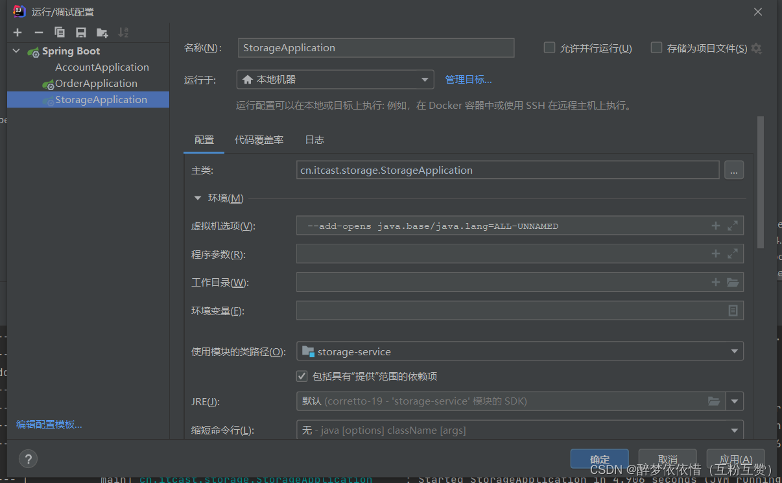The width and height of the screenshot is (782, 483).
Task: Collapse the 环境 section
Action: click(198, 198)
